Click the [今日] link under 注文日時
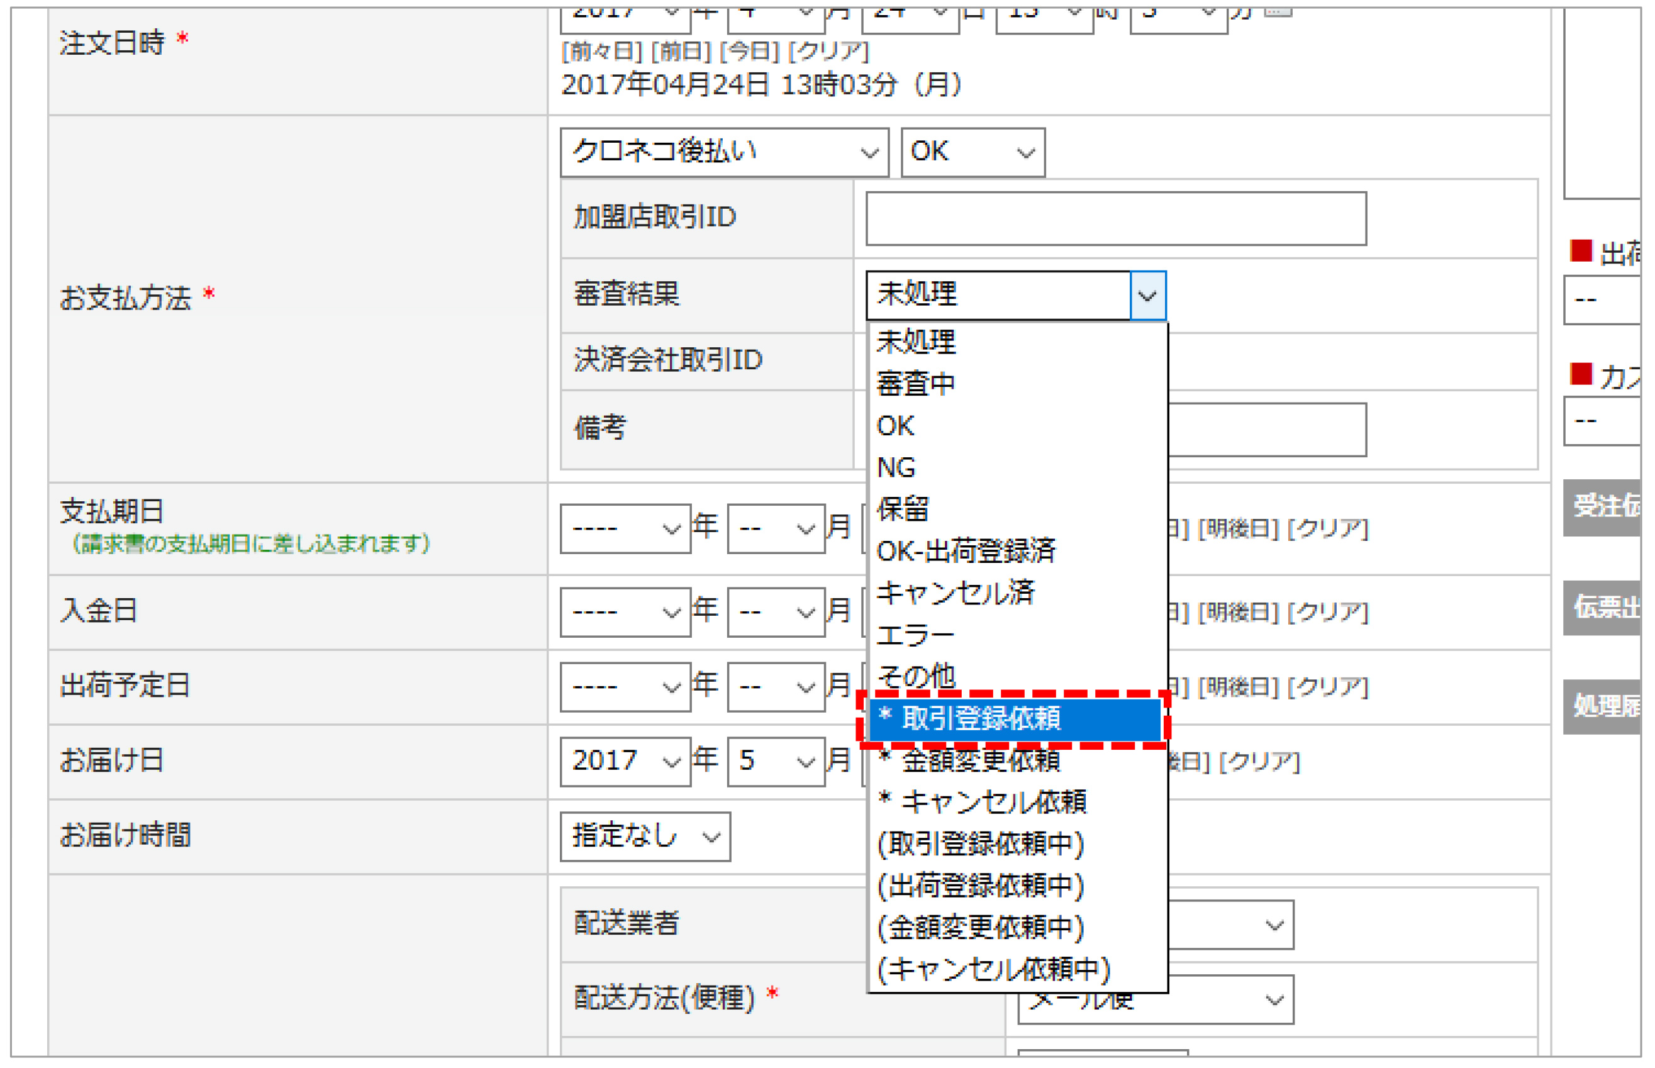This screenshot has width=1655, height=1068. pos(749,52)
